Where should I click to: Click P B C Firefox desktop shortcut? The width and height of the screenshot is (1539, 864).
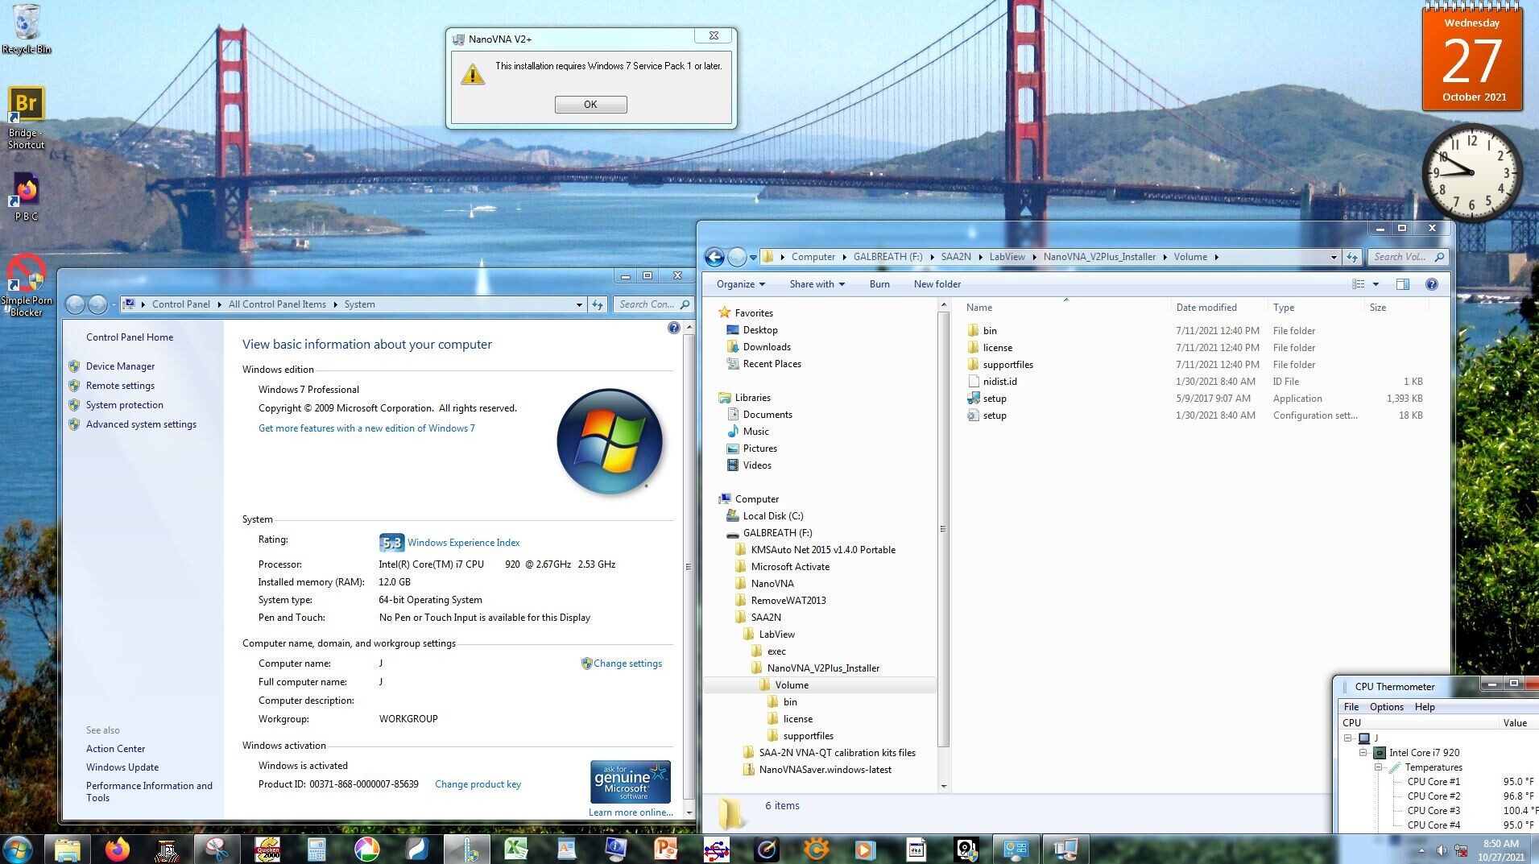[x=26, y=196]
